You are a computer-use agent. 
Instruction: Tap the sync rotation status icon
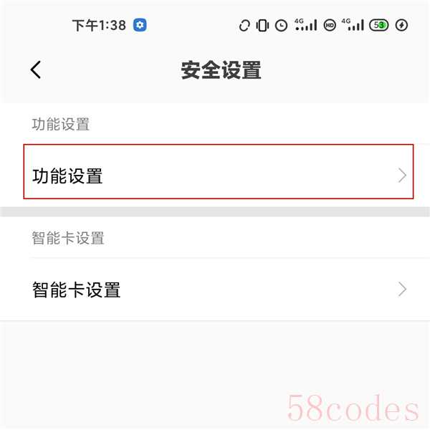pyautogui.click(x=244, y=26)
